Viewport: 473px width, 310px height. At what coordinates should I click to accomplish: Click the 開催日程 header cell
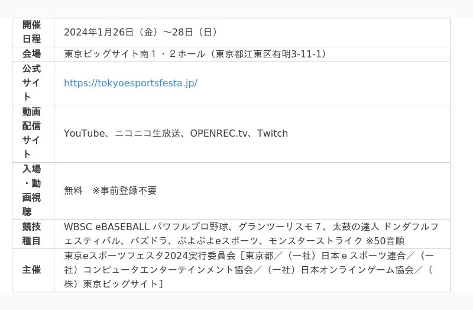[32, 33]
